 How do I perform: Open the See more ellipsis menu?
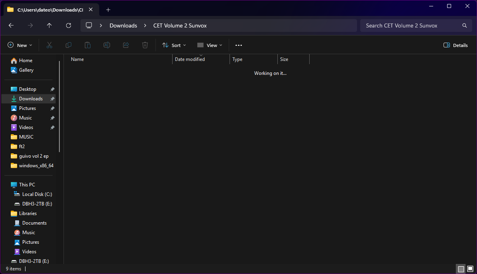238,45
